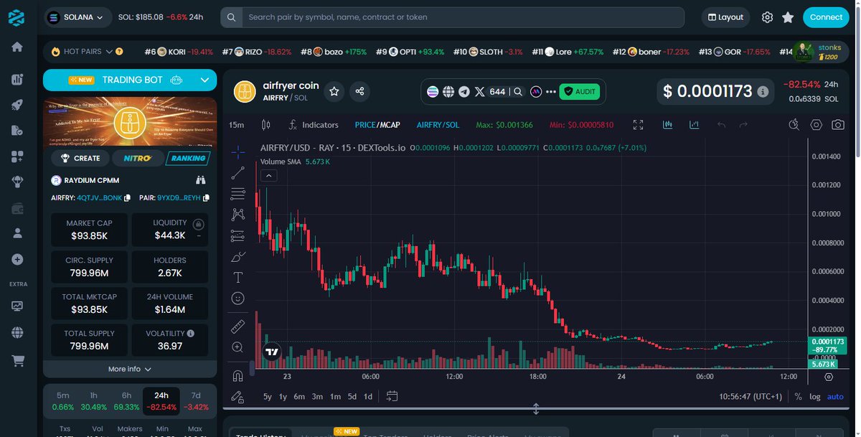
Task: Click the parachute airdrop sidebar icon
Action: coord(17,182)
